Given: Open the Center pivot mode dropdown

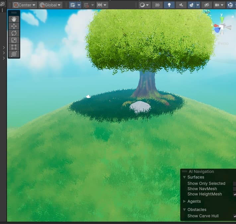Looking at the screenshot, I should 25,5.
